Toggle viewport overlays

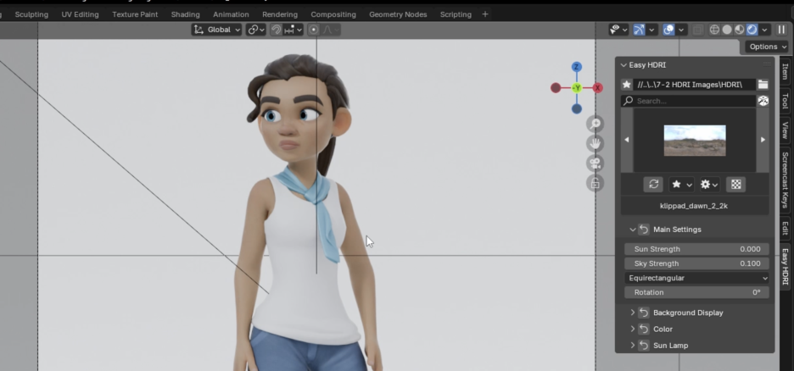[668, 30]
